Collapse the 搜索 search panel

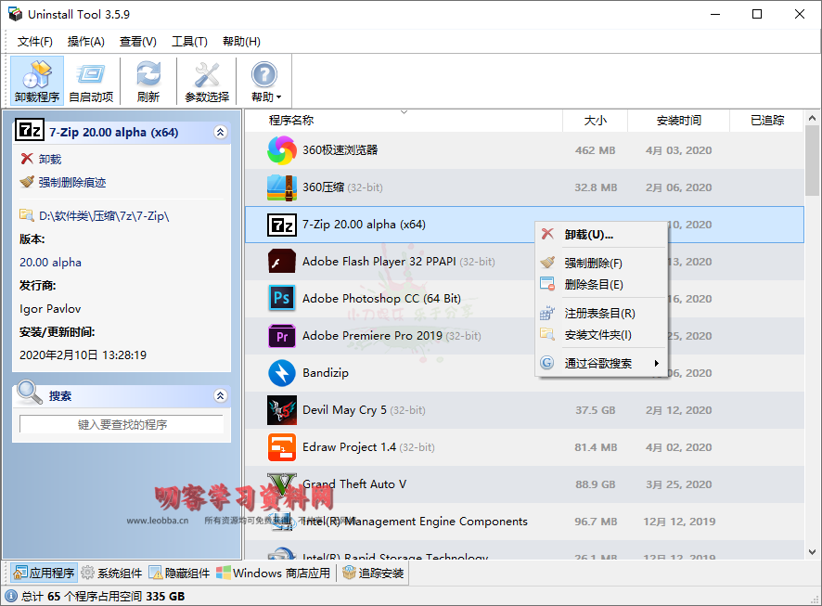pyautogui.click(x=220, y=396)
